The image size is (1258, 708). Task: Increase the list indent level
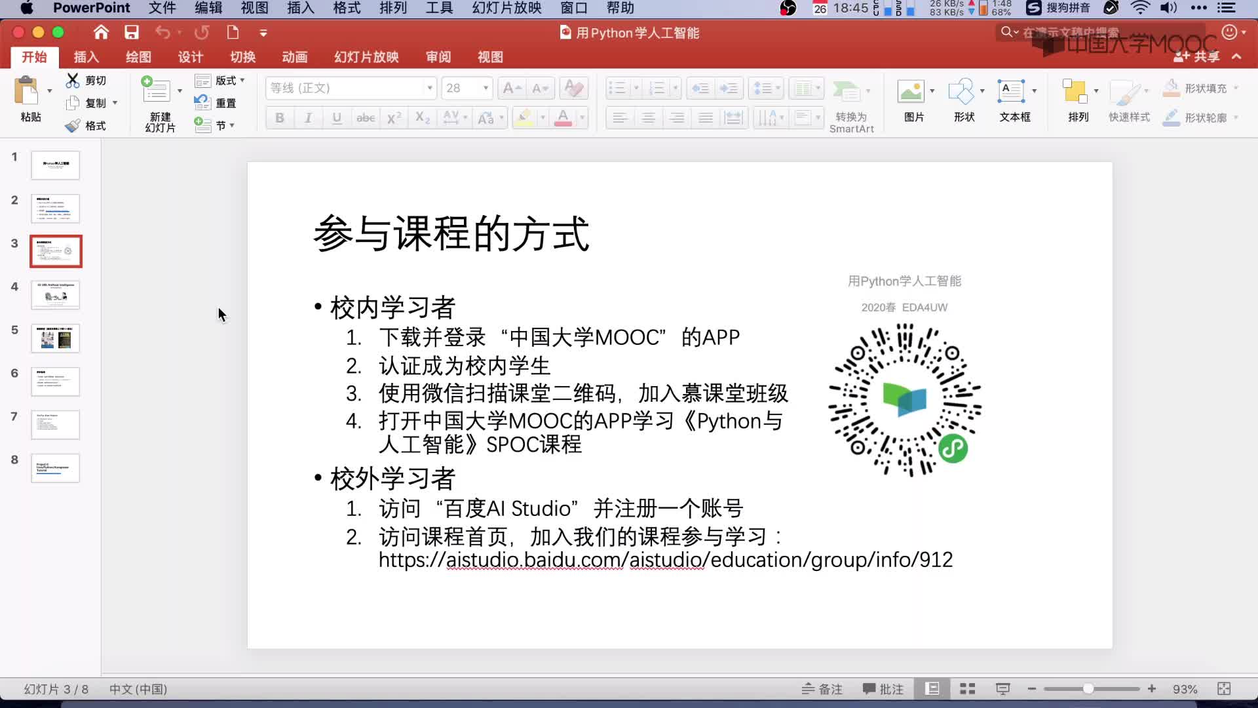click(729, 88)
